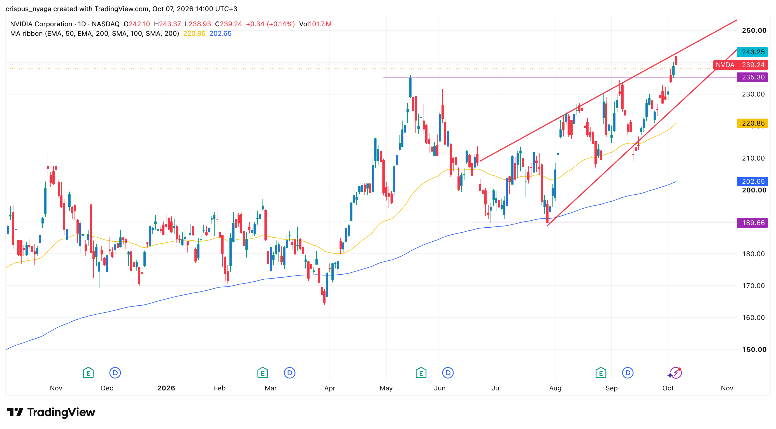Click the late-February earnings E marker
776x429 pixels.
click(263, 373)
